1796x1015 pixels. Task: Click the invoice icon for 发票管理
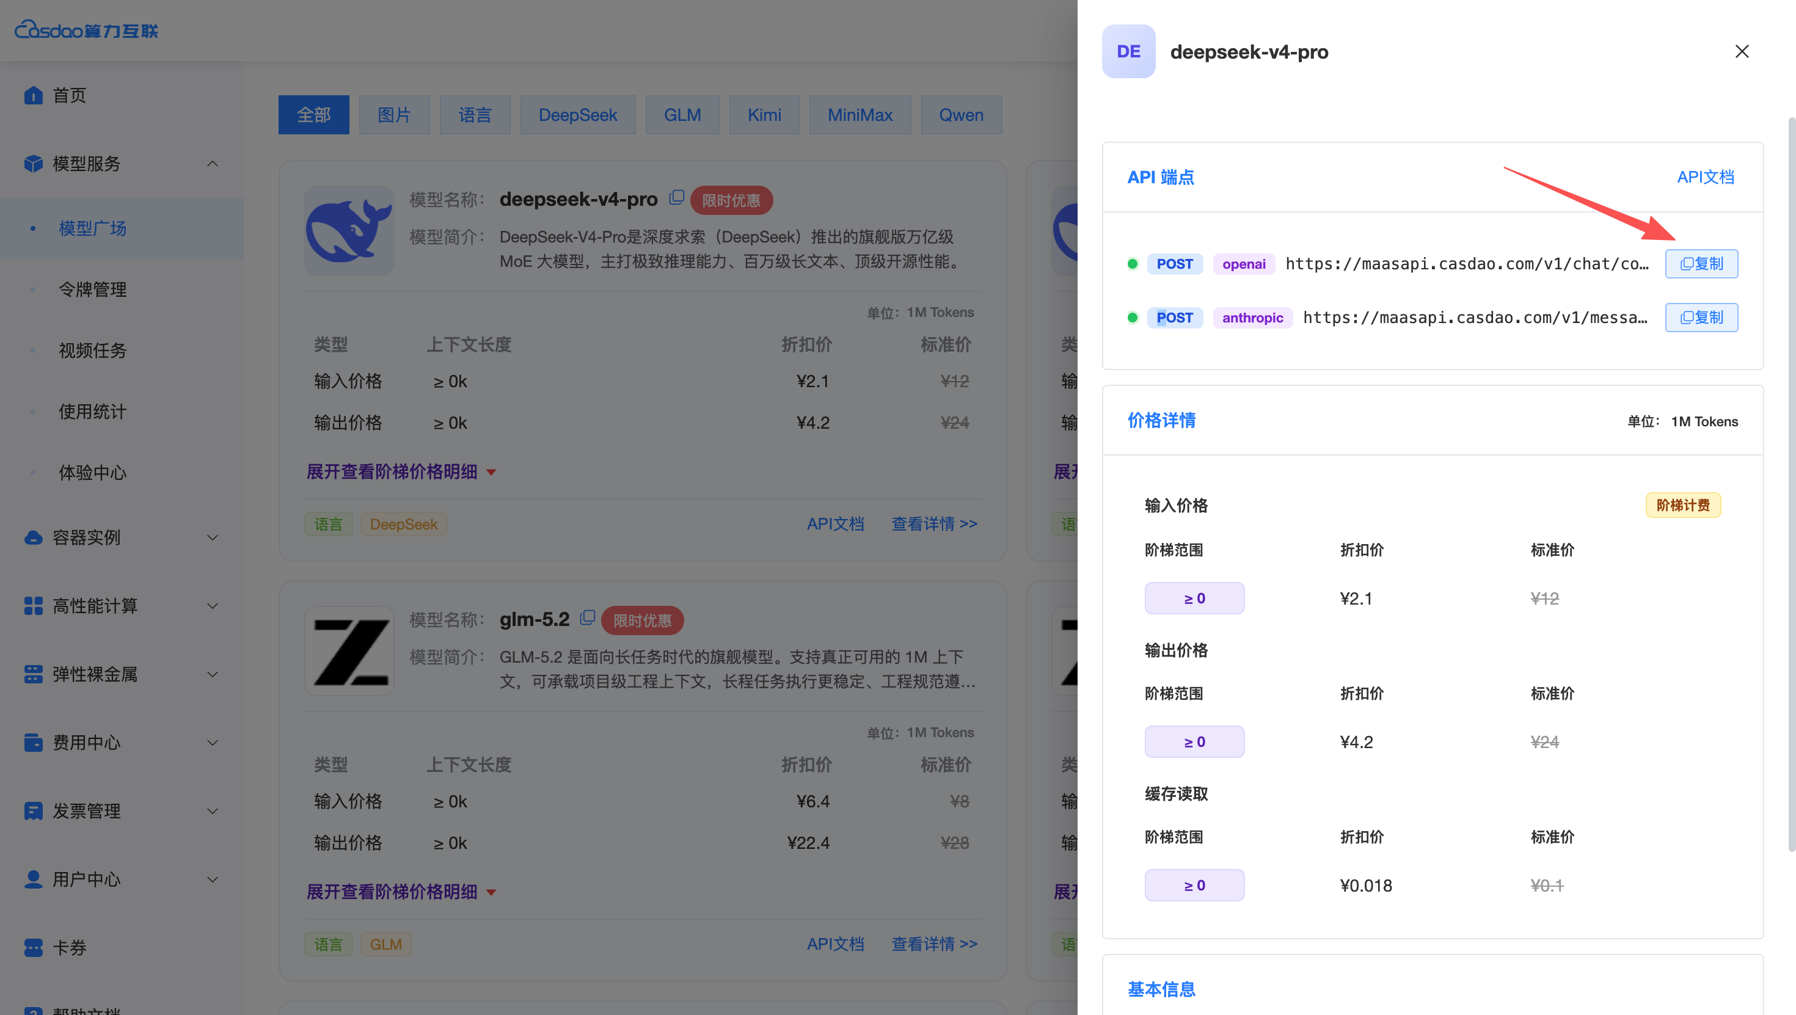[33, 811]
